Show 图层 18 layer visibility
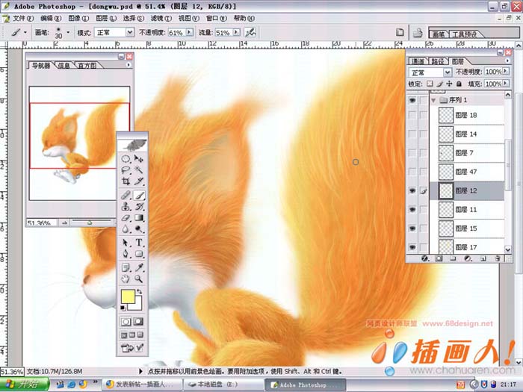This screenshot has height=392, width=523. click(x=412, y=115)
